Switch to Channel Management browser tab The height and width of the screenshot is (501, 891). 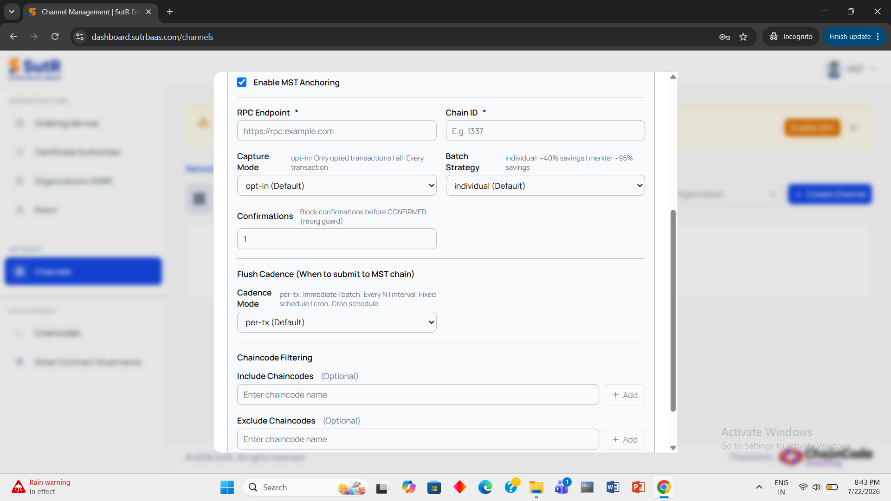tap(90, 12)
